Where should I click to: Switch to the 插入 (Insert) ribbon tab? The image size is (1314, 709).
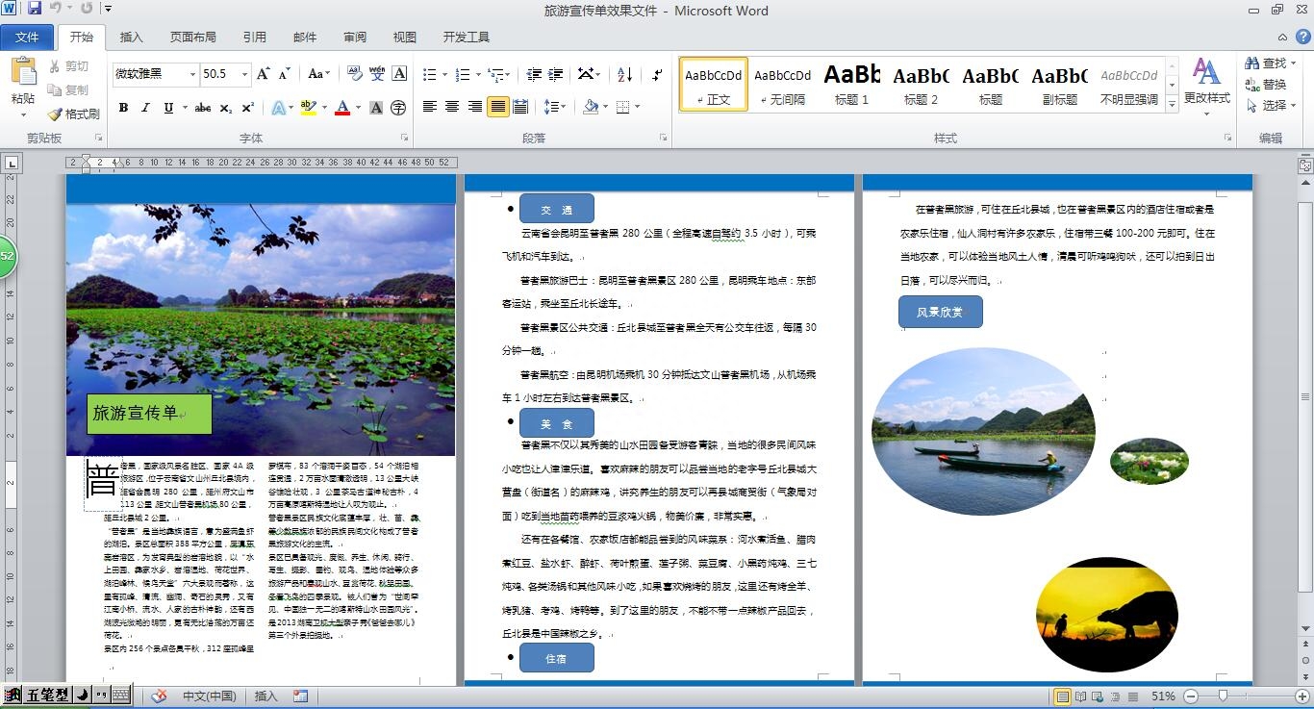(131, 37)
